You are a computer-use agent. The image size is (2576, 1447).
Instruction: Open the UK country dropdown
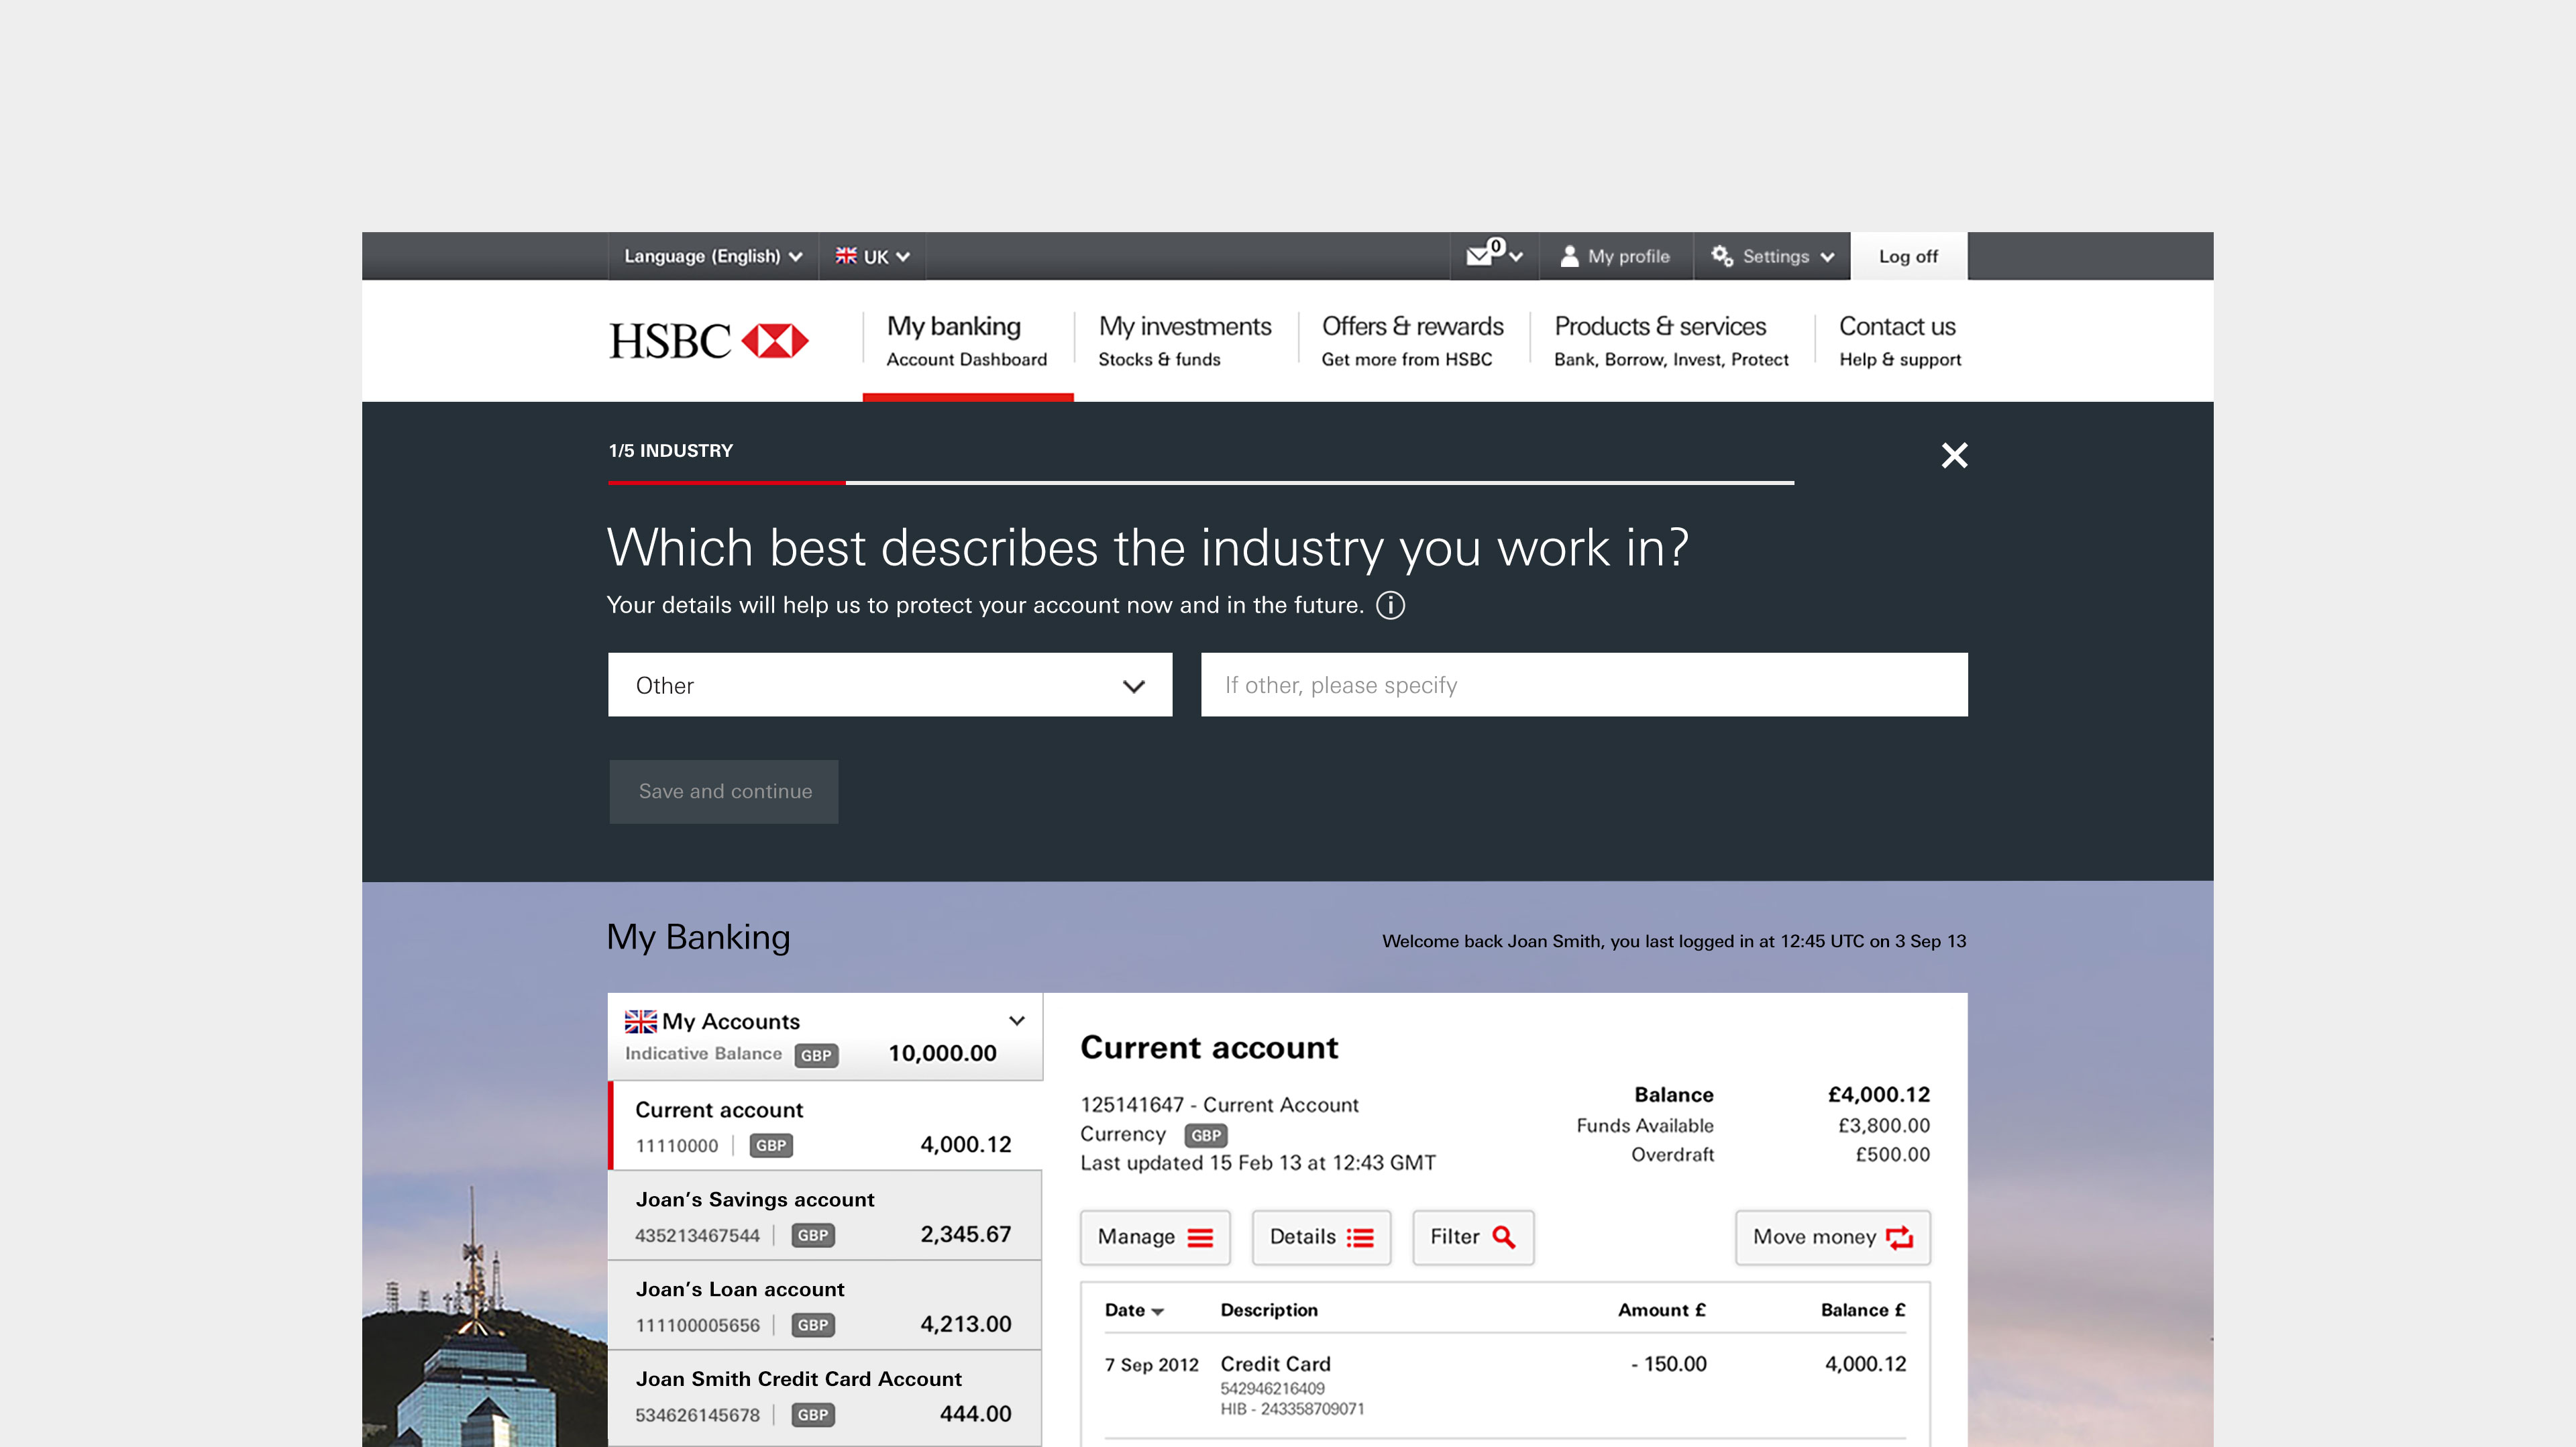coord(872,256)
